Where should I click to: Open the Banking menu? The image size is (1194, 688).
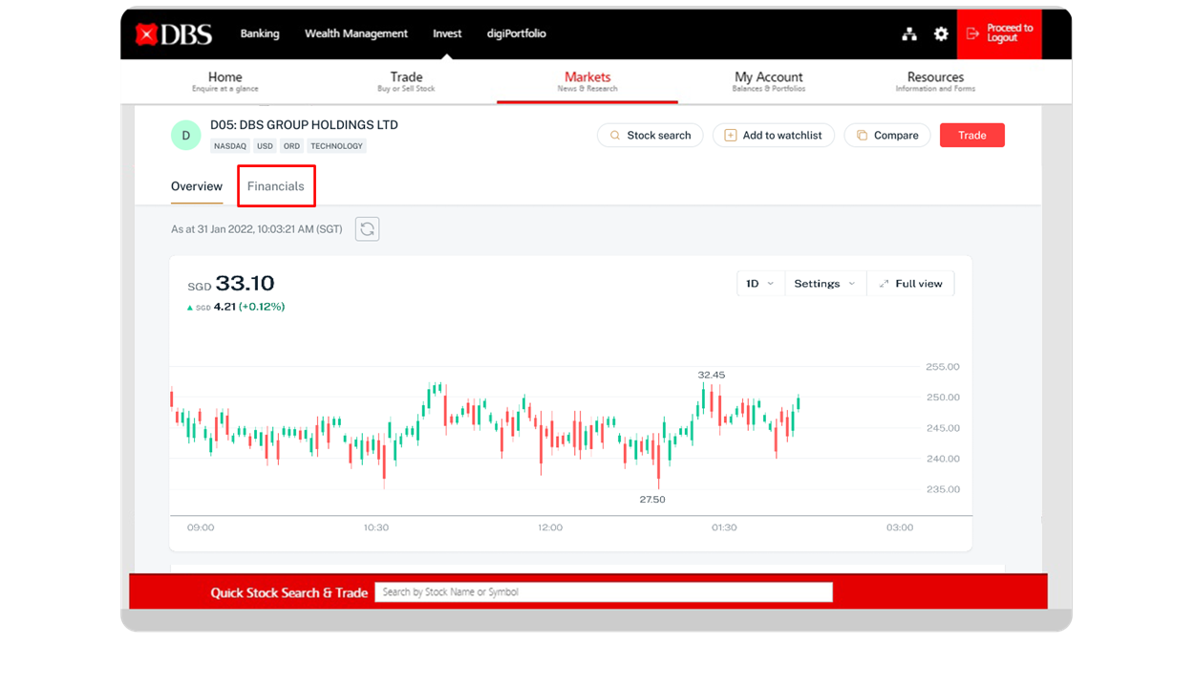(260, 33)
